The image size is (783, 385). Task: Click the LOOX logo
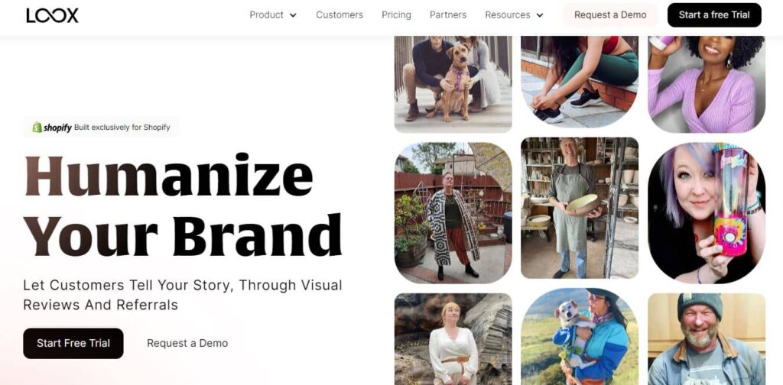click(53, 15)
